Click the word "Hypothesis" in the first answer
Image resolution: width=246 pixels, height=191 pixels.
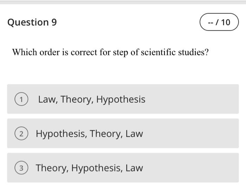coord(121,100)
